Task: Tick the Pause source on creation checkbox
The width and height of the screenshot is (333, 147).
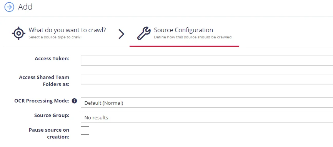Action: point(85,130)
